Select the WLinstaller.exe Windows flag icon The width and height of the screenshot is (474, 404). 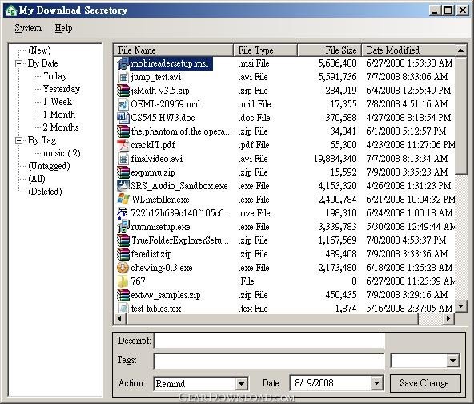123,200
